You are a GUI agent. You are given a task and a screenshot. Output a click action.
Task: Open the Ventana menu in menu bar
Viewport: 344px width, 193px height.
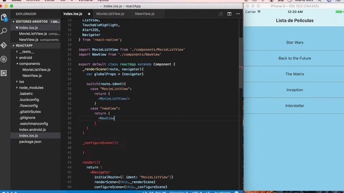(x=85, y=1)
